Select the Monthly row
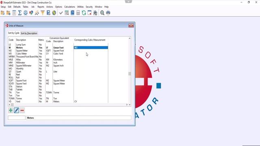The image size is (260, 146). click(x=58, y=69)
